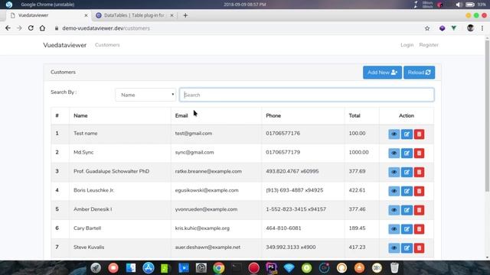Bookmark this page with star icon
The image size is (490, 275).
(427, 28)
